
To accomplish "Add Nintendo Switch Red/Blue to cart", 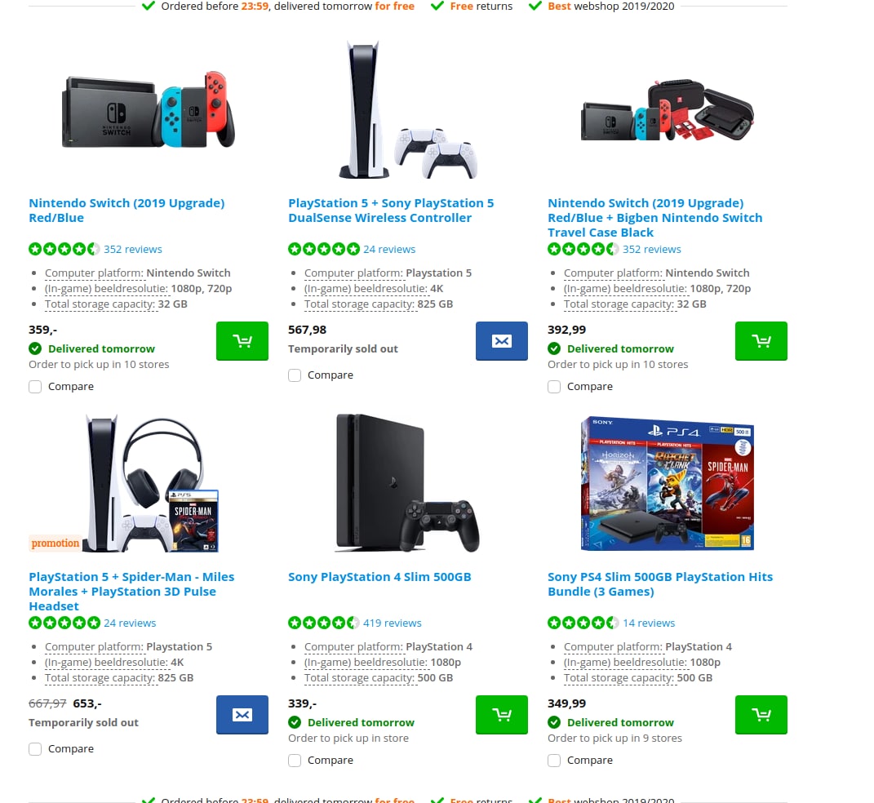I will pyautogui.click(x=242, y=341).
